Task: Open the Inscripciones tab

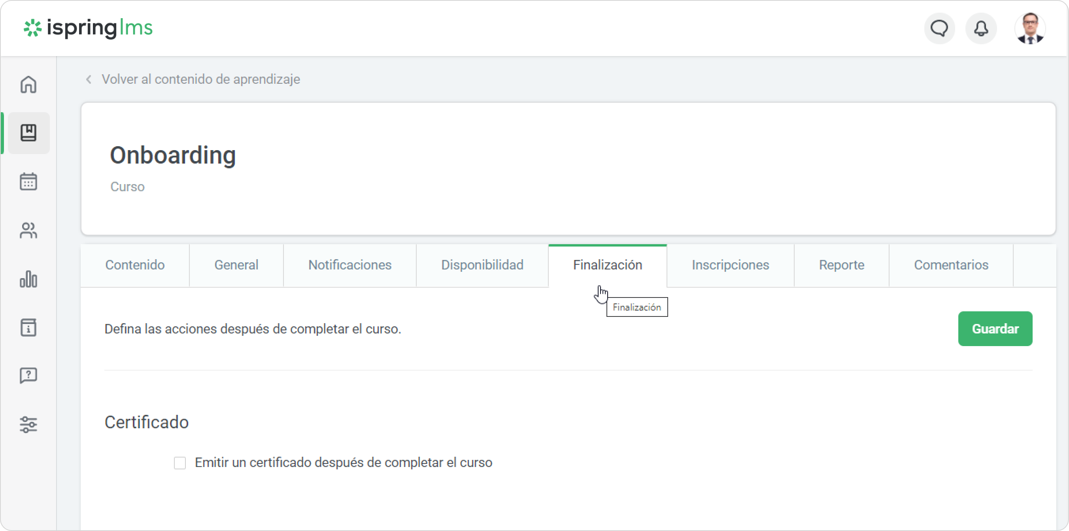Action: click(730, 265)
